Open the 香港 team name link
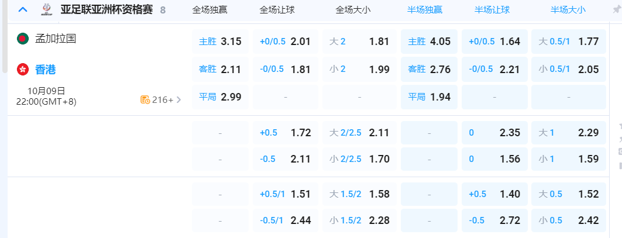 46,70
